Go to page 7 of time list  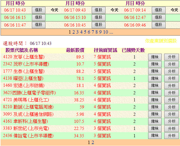click(93, 32)
